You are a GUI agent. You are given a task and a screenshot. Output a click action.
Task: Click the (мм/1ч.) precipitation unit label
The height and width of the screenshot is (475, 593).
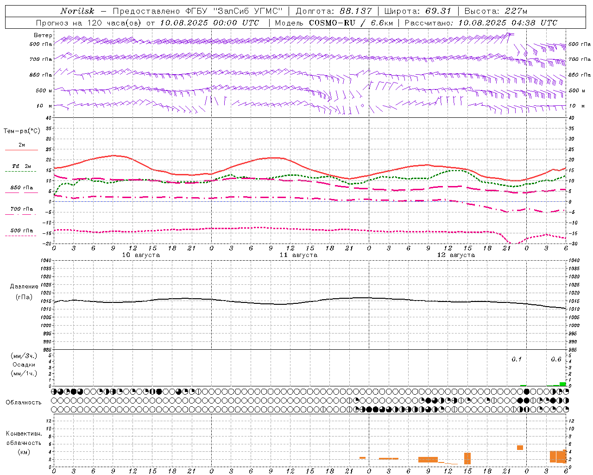pyautogui.click(x=24, y=373)
